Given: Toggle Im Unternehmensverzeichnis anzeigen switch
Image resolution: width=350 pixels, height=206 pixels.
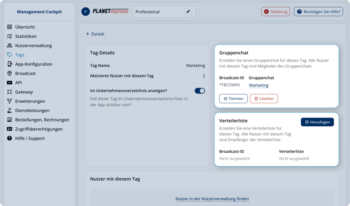Looking at the screenshot, I should pos(200,91).
